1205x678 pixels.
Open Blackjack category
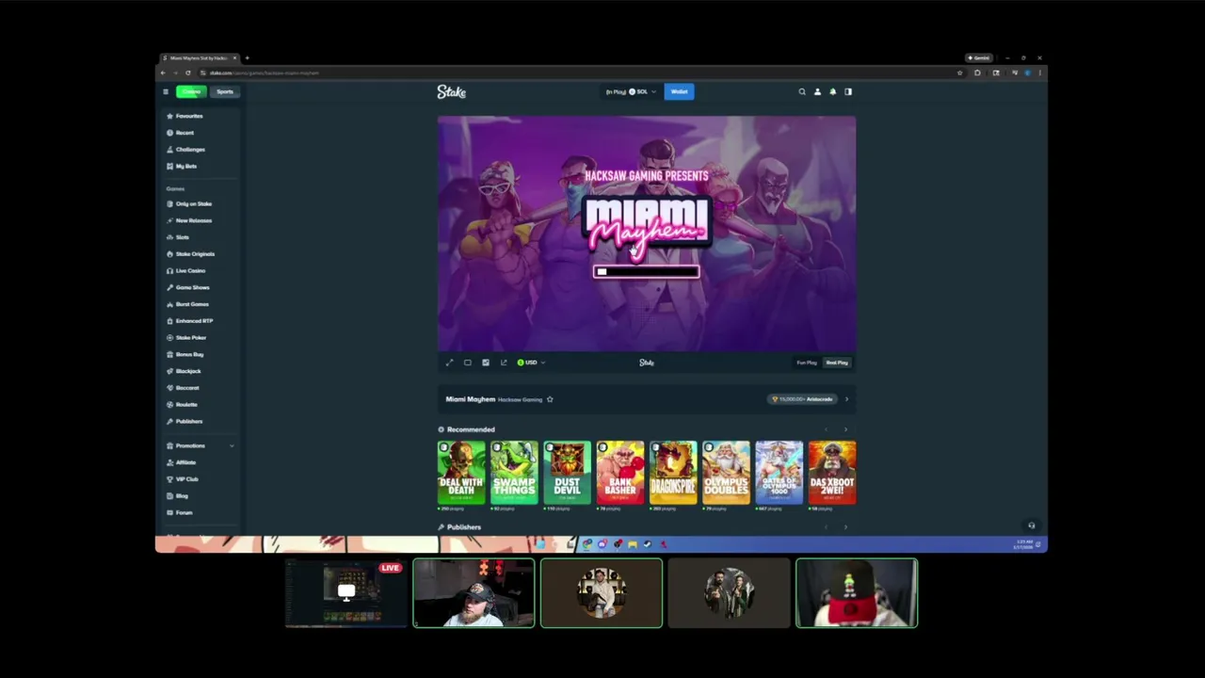tap(184, 371)
